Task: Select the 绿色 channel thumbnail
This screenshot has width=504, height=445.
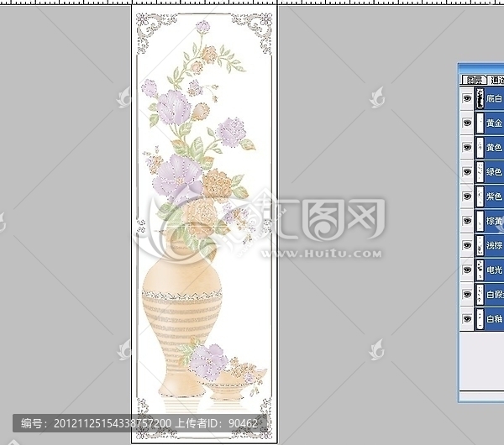Action: pos(480,172)
